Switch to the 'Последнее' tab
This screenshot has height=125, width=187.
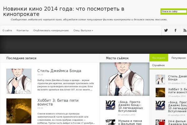(x=159, y=57)
